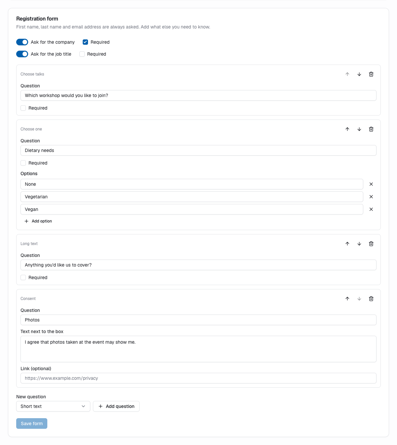397x445 pixels.
Task: Mark the Dietary needs question as Required
Action: [x=23, y=163]
